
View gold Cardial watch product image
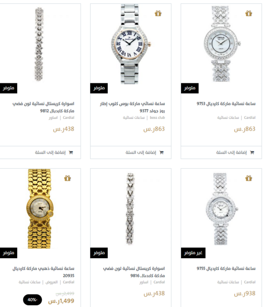(x=40, y=209)
